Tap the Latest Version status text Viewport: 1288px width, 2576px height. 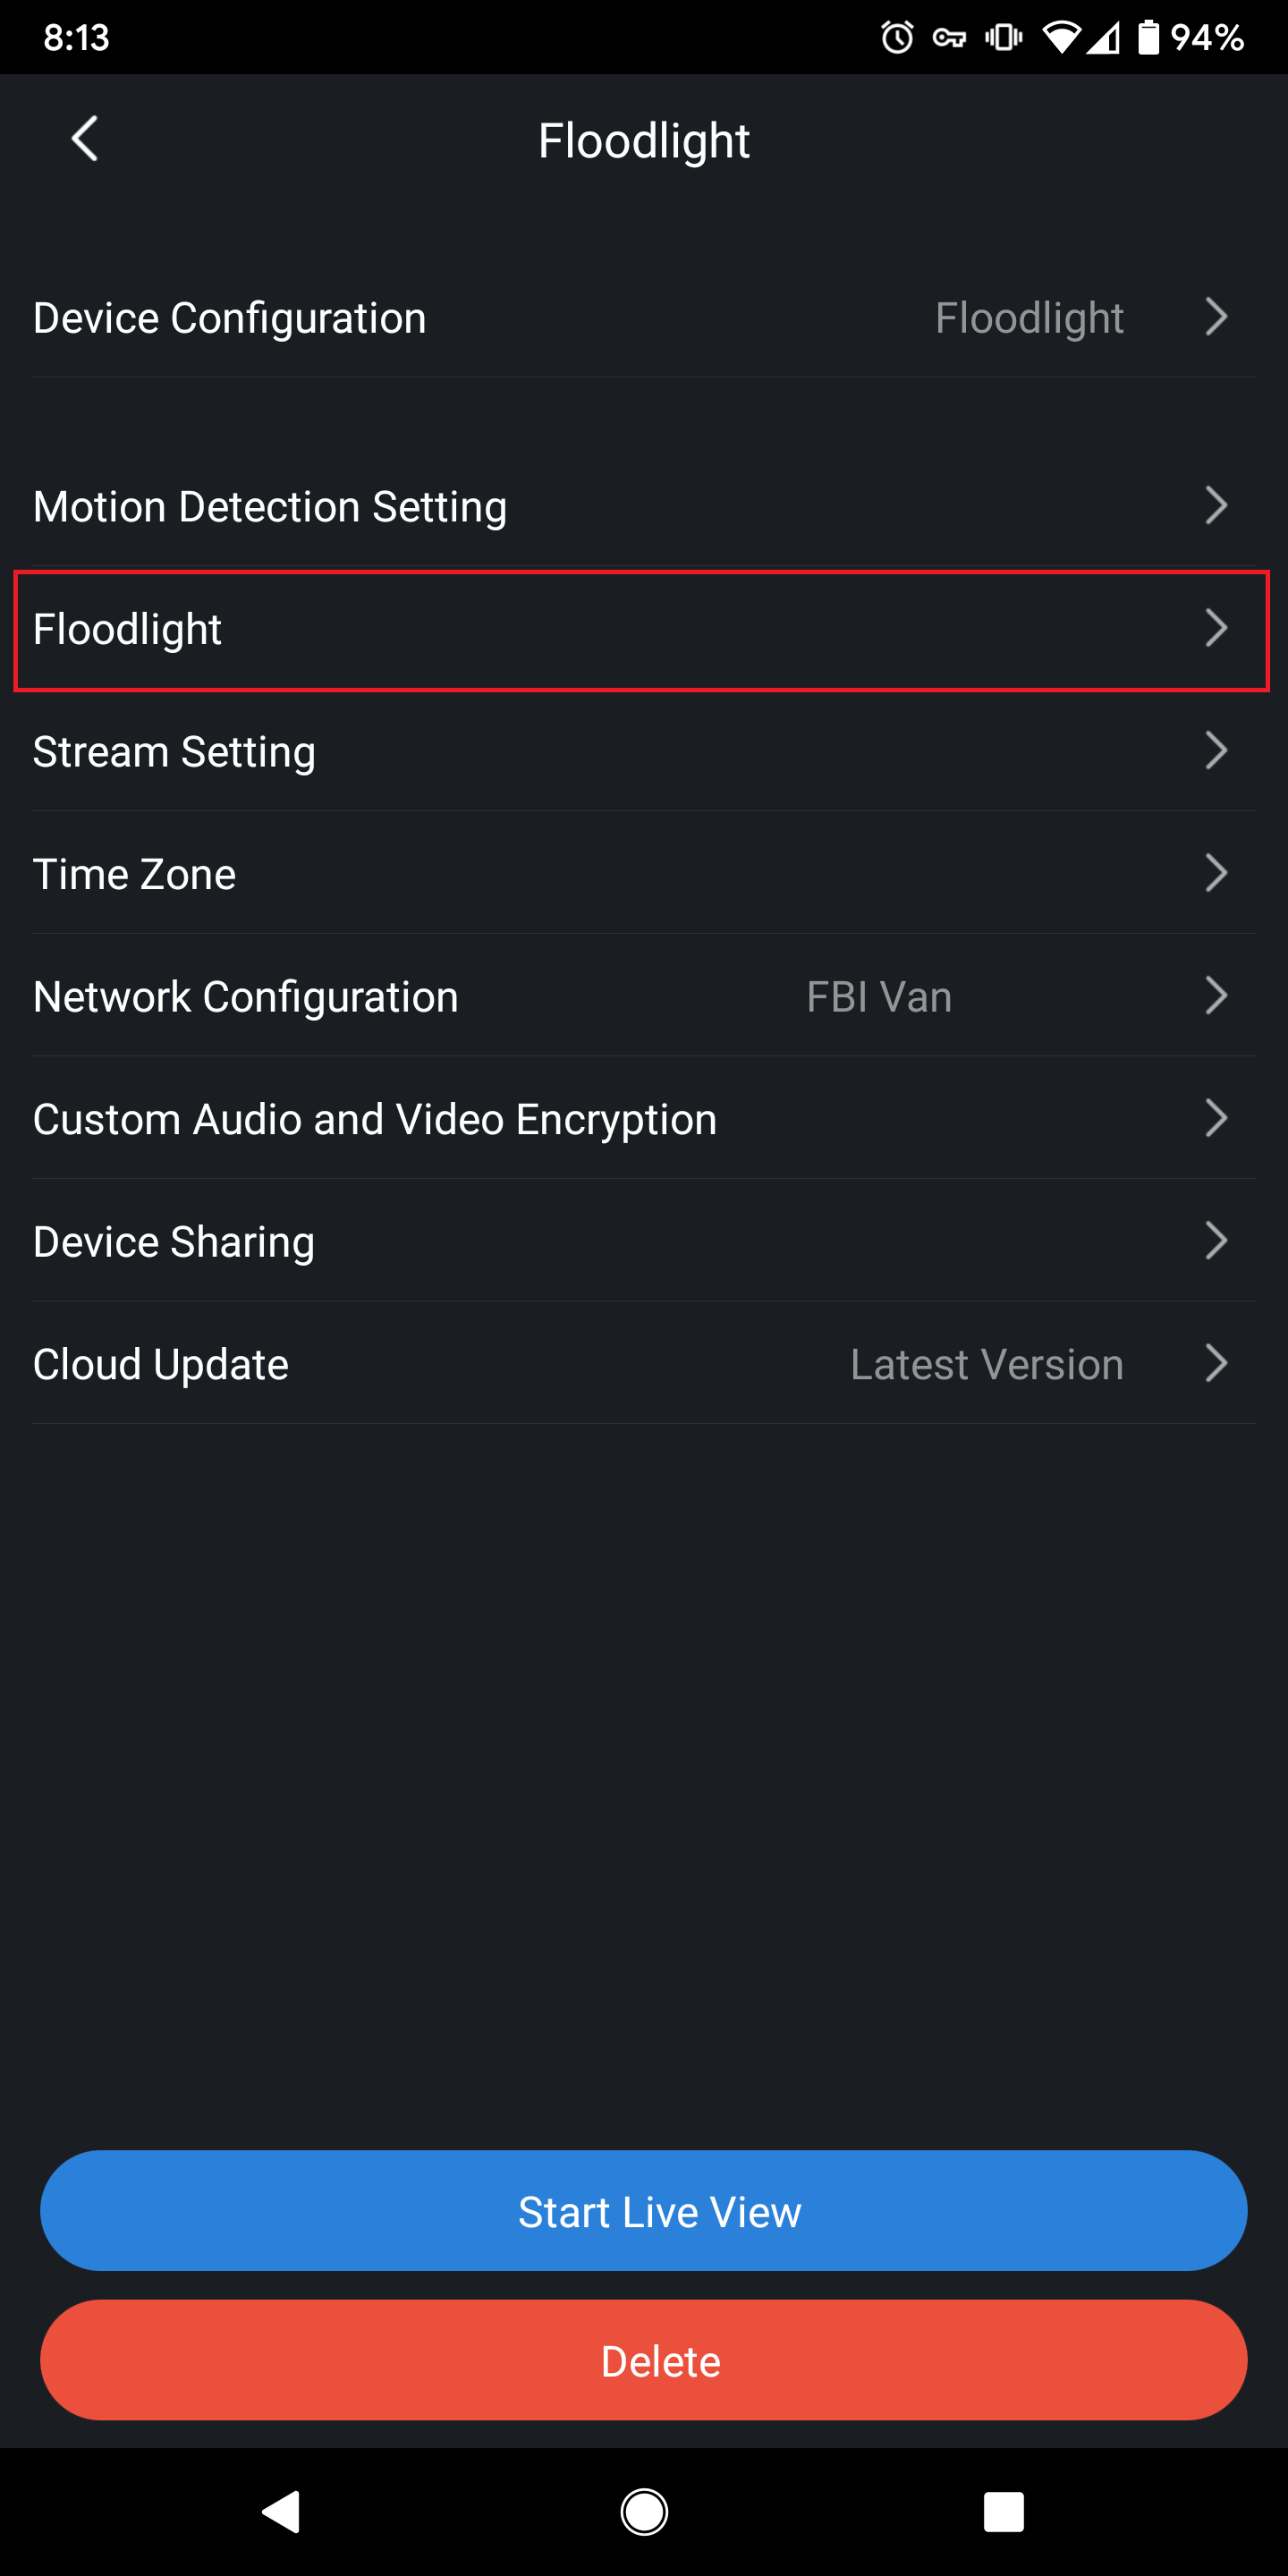[x=986, y=1364]
